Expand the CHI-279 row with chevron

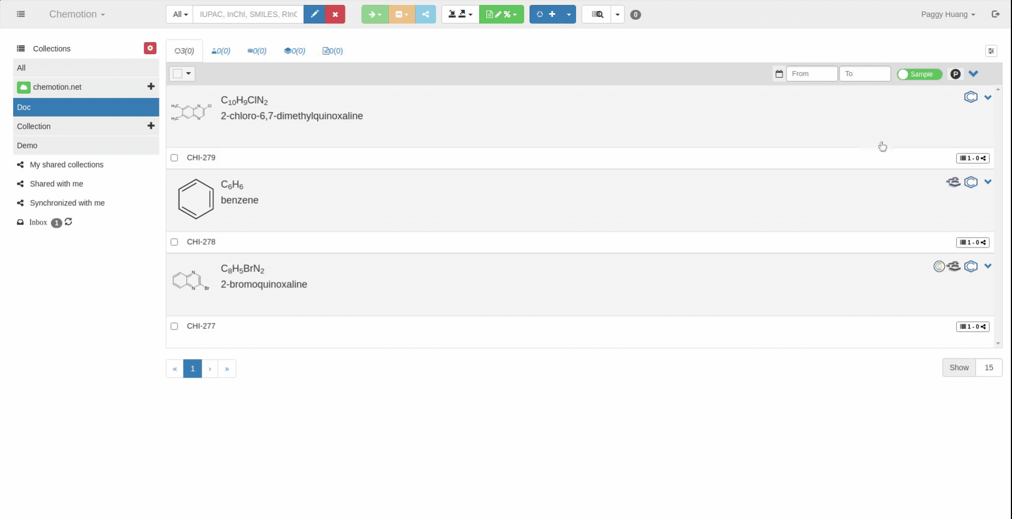click(x=988, y=97)
